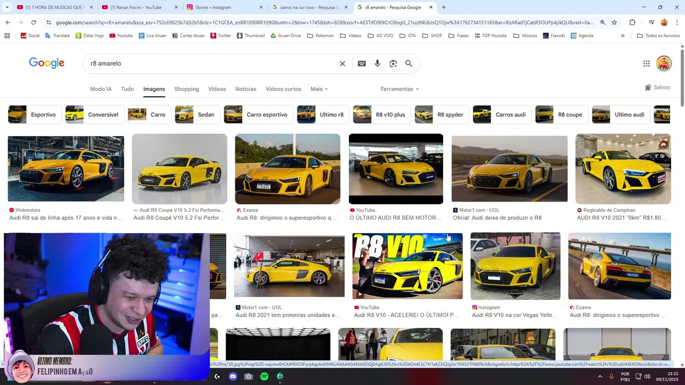Close the r8 amarelo tab

pyautogui.click(x=430, y=7)
